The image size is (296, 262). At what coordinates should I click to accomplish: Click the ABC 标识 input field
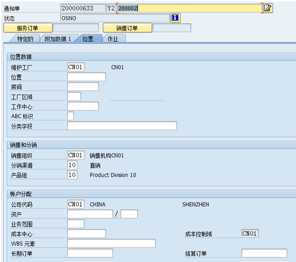[x=70, y=116]
